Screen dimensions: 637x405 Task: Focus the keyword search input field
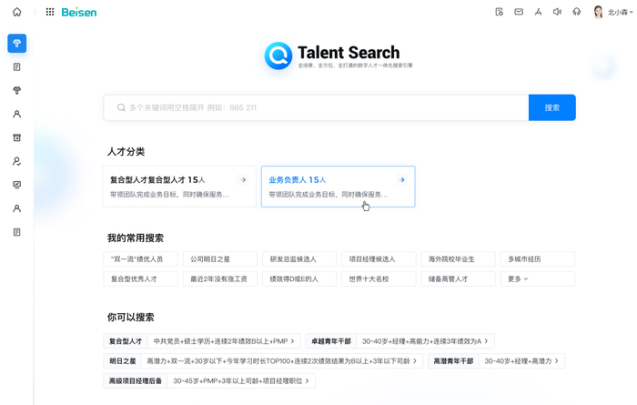316,107
